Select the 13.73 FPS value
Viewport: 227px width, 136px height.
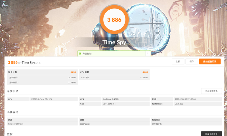coord(144,78)
